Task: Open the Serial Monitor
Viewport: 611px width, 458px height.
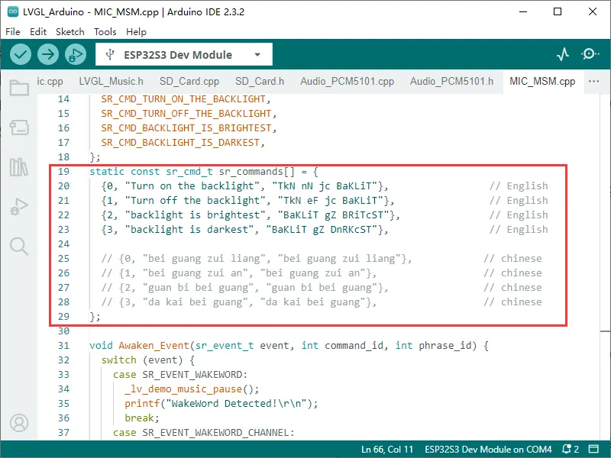Action: [590, 54]
